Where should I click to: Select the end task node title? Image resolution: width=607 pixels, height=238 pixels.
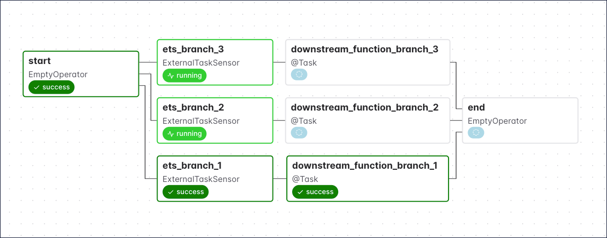pyautogui.click(x=476, y=108)
